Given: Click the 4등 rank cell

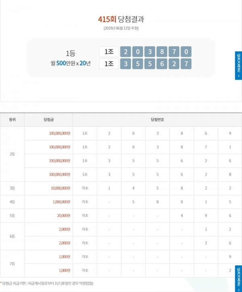Looking at the screenshot, I should [x=12, y=202].
